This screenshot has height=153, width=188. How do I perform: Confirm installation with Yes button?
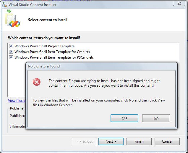click(124, 118)
